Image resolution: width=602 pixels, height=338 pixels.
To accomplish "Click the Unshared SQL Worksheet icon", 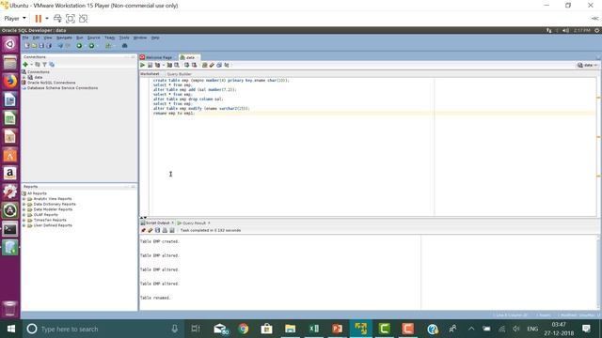I will pyautogui.click(x=205, y=65).
